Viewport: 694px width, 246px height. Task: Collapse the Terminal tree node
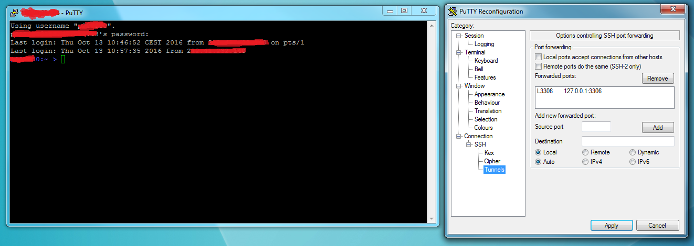[458, 52]
